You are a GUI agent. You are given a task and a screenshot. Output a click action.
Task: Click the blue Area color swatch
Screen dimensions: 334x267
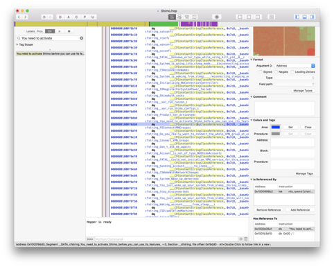point(276,127)
